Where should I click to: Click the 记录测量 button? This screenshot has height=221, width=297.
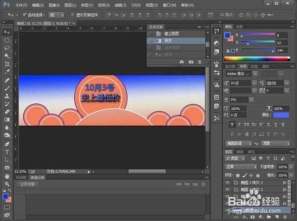(x=28, y=184)
